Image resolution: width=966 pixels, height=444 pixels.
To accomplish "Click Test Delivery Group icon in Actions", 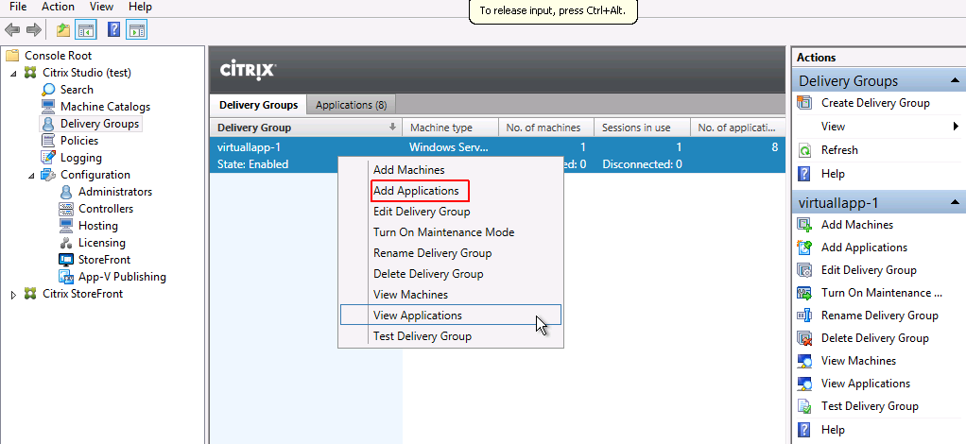I will point(804,406).
